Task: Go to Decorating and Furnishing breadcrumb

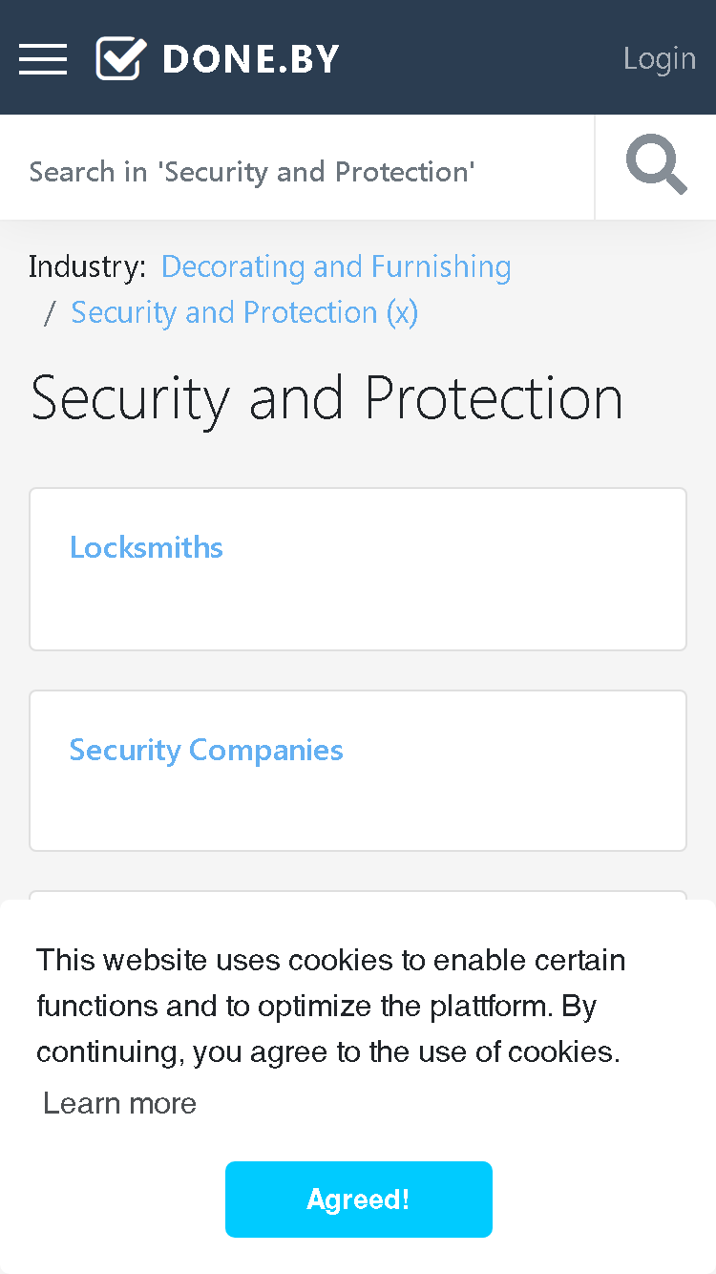Action: pos(336,266)
